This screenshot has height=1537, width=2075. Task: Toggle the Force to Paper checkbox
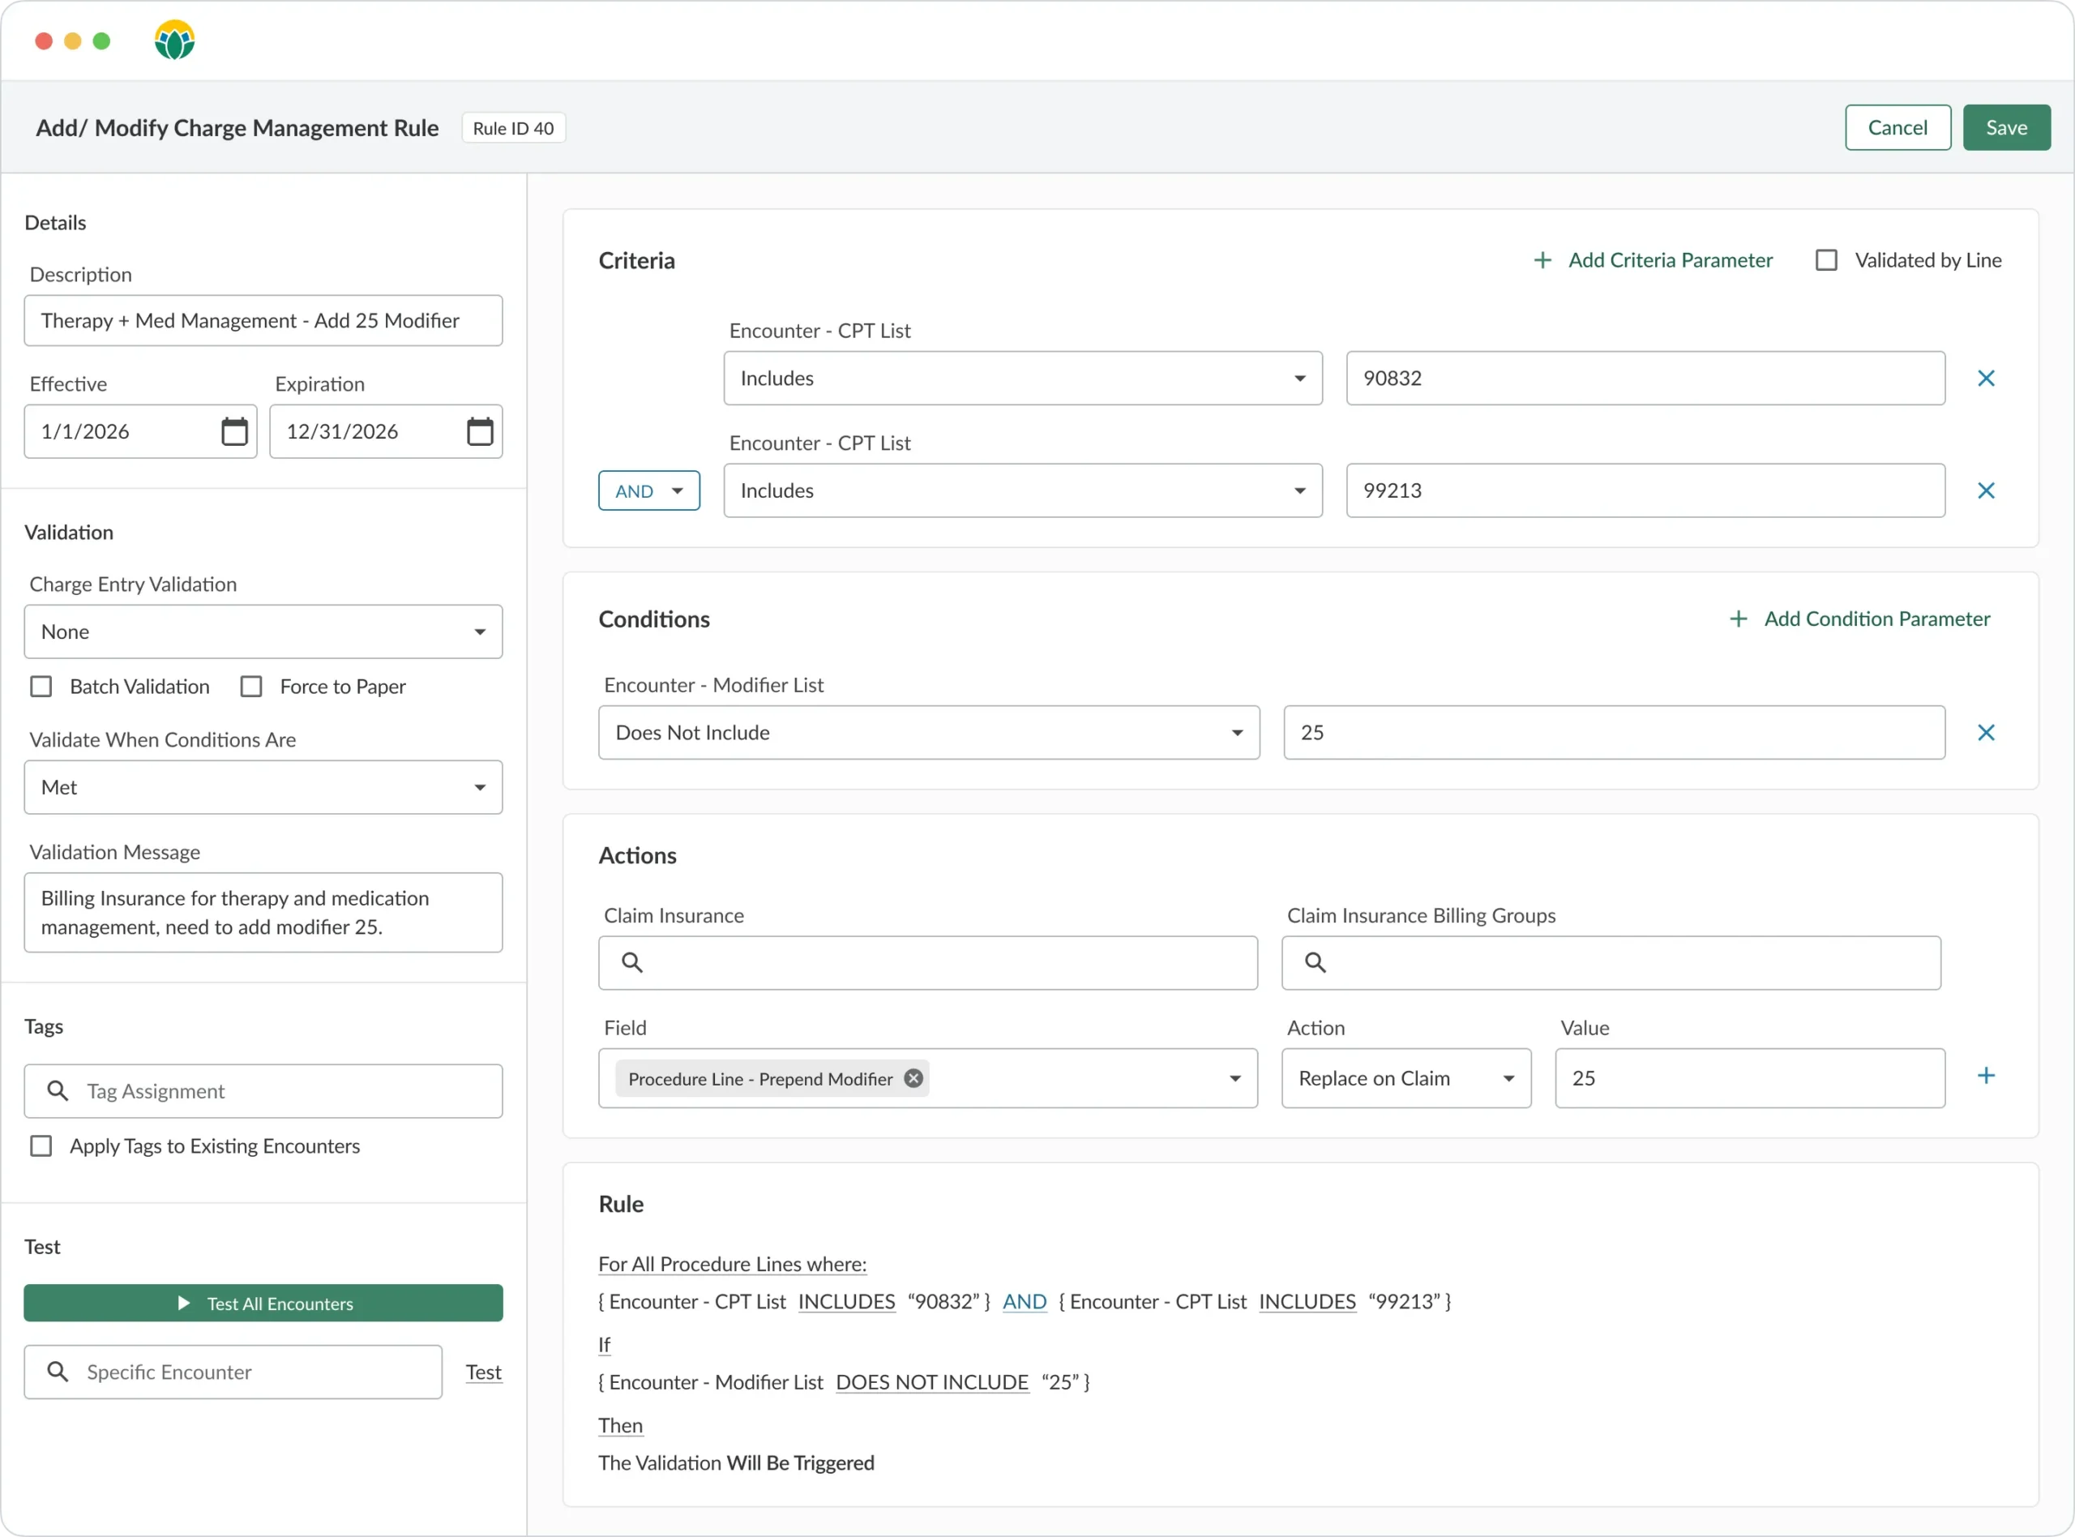[x=251, y=687]
